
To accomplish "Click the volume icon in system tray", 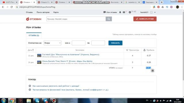I will coord(161,101).
